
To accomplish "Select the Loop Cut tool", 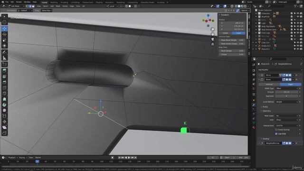I will pos(4,88).
